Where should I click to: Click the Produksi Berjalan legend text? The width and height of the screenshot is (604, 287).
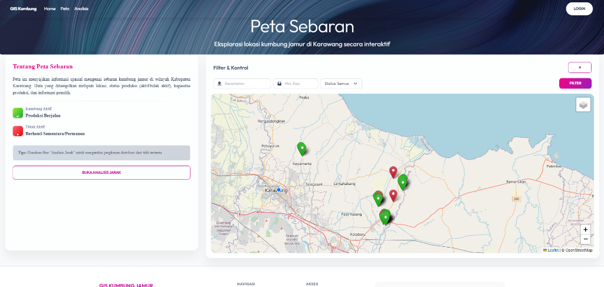click(x=42, y=116)
